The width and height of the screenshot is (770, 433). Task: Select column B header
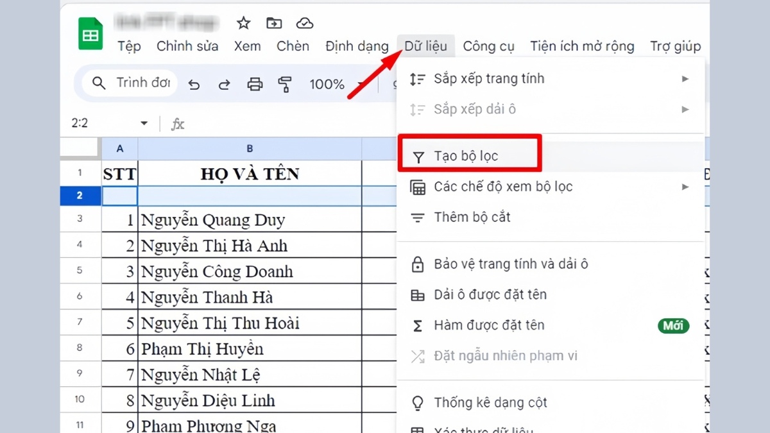250,149
